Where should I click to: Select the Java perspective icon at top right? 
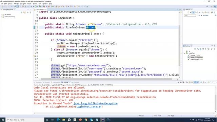click(x=215, y=6)
